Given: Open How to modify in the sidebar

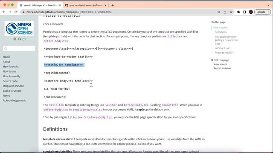Looking at the screenshot, I should click(x=12, y=76).
